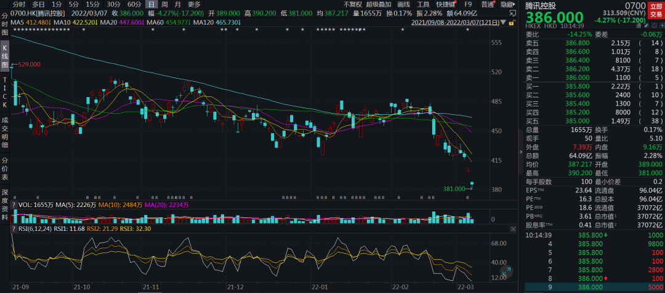The width and height of the screenshot is (665, 293).
Task: Open the 工具 menu
Action: pos(423,4)
